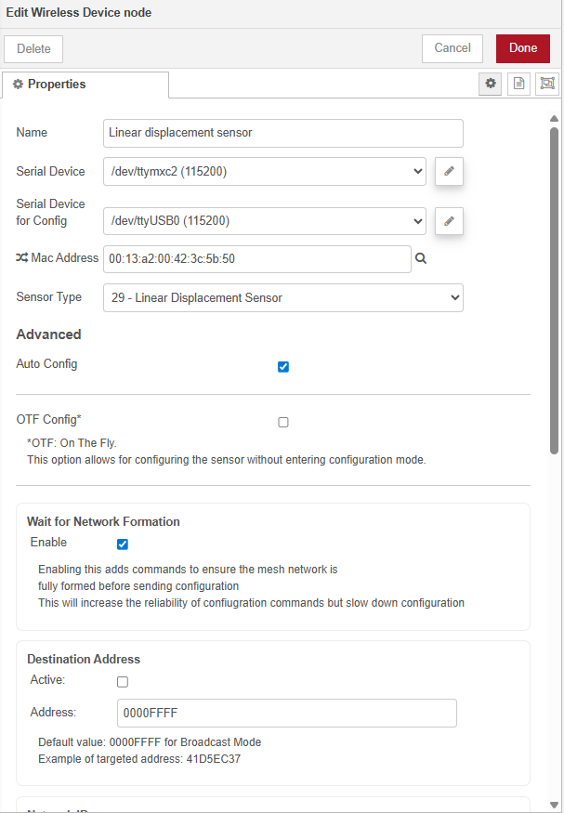Activate the Destination Address checkbox
564x813 pixels.
123,681
